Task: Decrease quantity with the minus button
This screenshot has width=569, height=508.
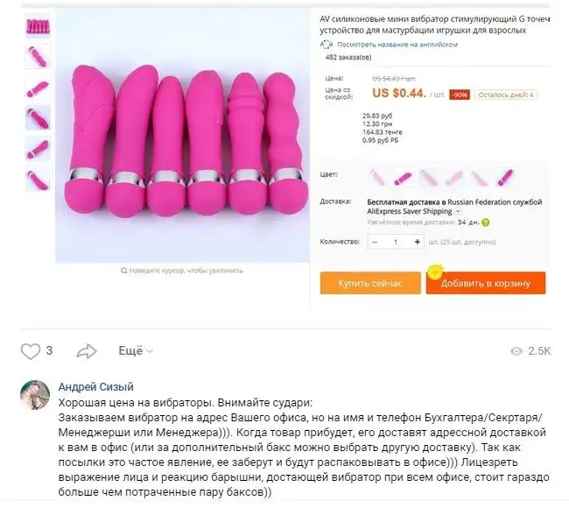Action: [x=376, y=242]
